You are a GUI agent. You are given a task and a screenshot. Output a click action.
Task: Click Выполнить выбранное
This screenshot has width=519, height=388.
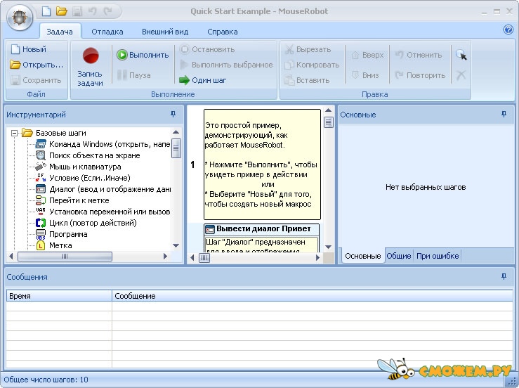[x=226, y=65]
